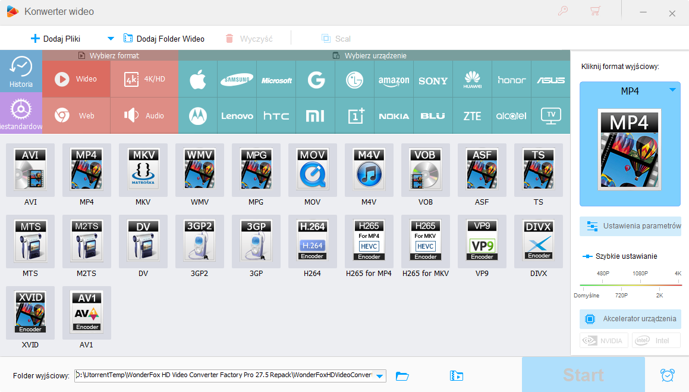Select the 3GP format tile
The image size is (689, 392).
(256, 242)
